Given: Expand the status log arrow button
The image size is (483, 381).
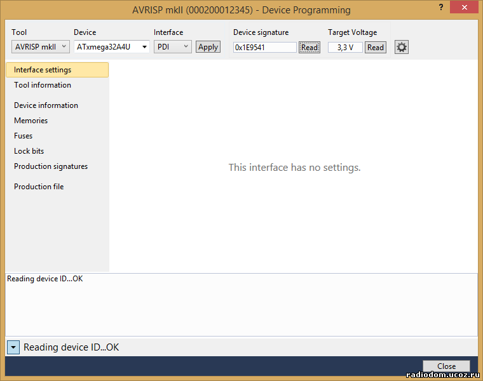Looking at the screenshot, I should pyautogui.click(x=13, y=347).
